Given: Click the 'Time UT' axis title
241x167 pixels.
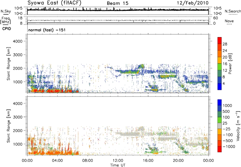Looking at the screenshot, I should (x=118, y=165).
